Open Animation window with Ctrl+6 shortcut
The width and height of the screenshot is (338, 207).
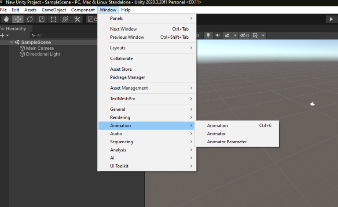pyautogui.click(x=237, y=125)
